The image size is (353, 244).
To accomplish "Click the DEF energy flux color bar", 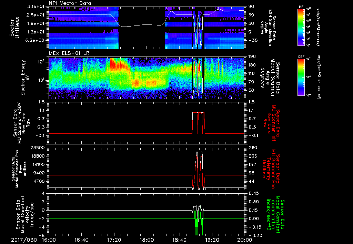I will pyautogui.click(x=301, y=77).
